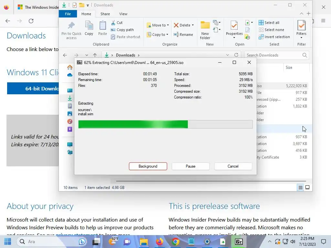Click the green extraction progress bar
This screenshot has width=331, height=248.
tap(165, 124)
